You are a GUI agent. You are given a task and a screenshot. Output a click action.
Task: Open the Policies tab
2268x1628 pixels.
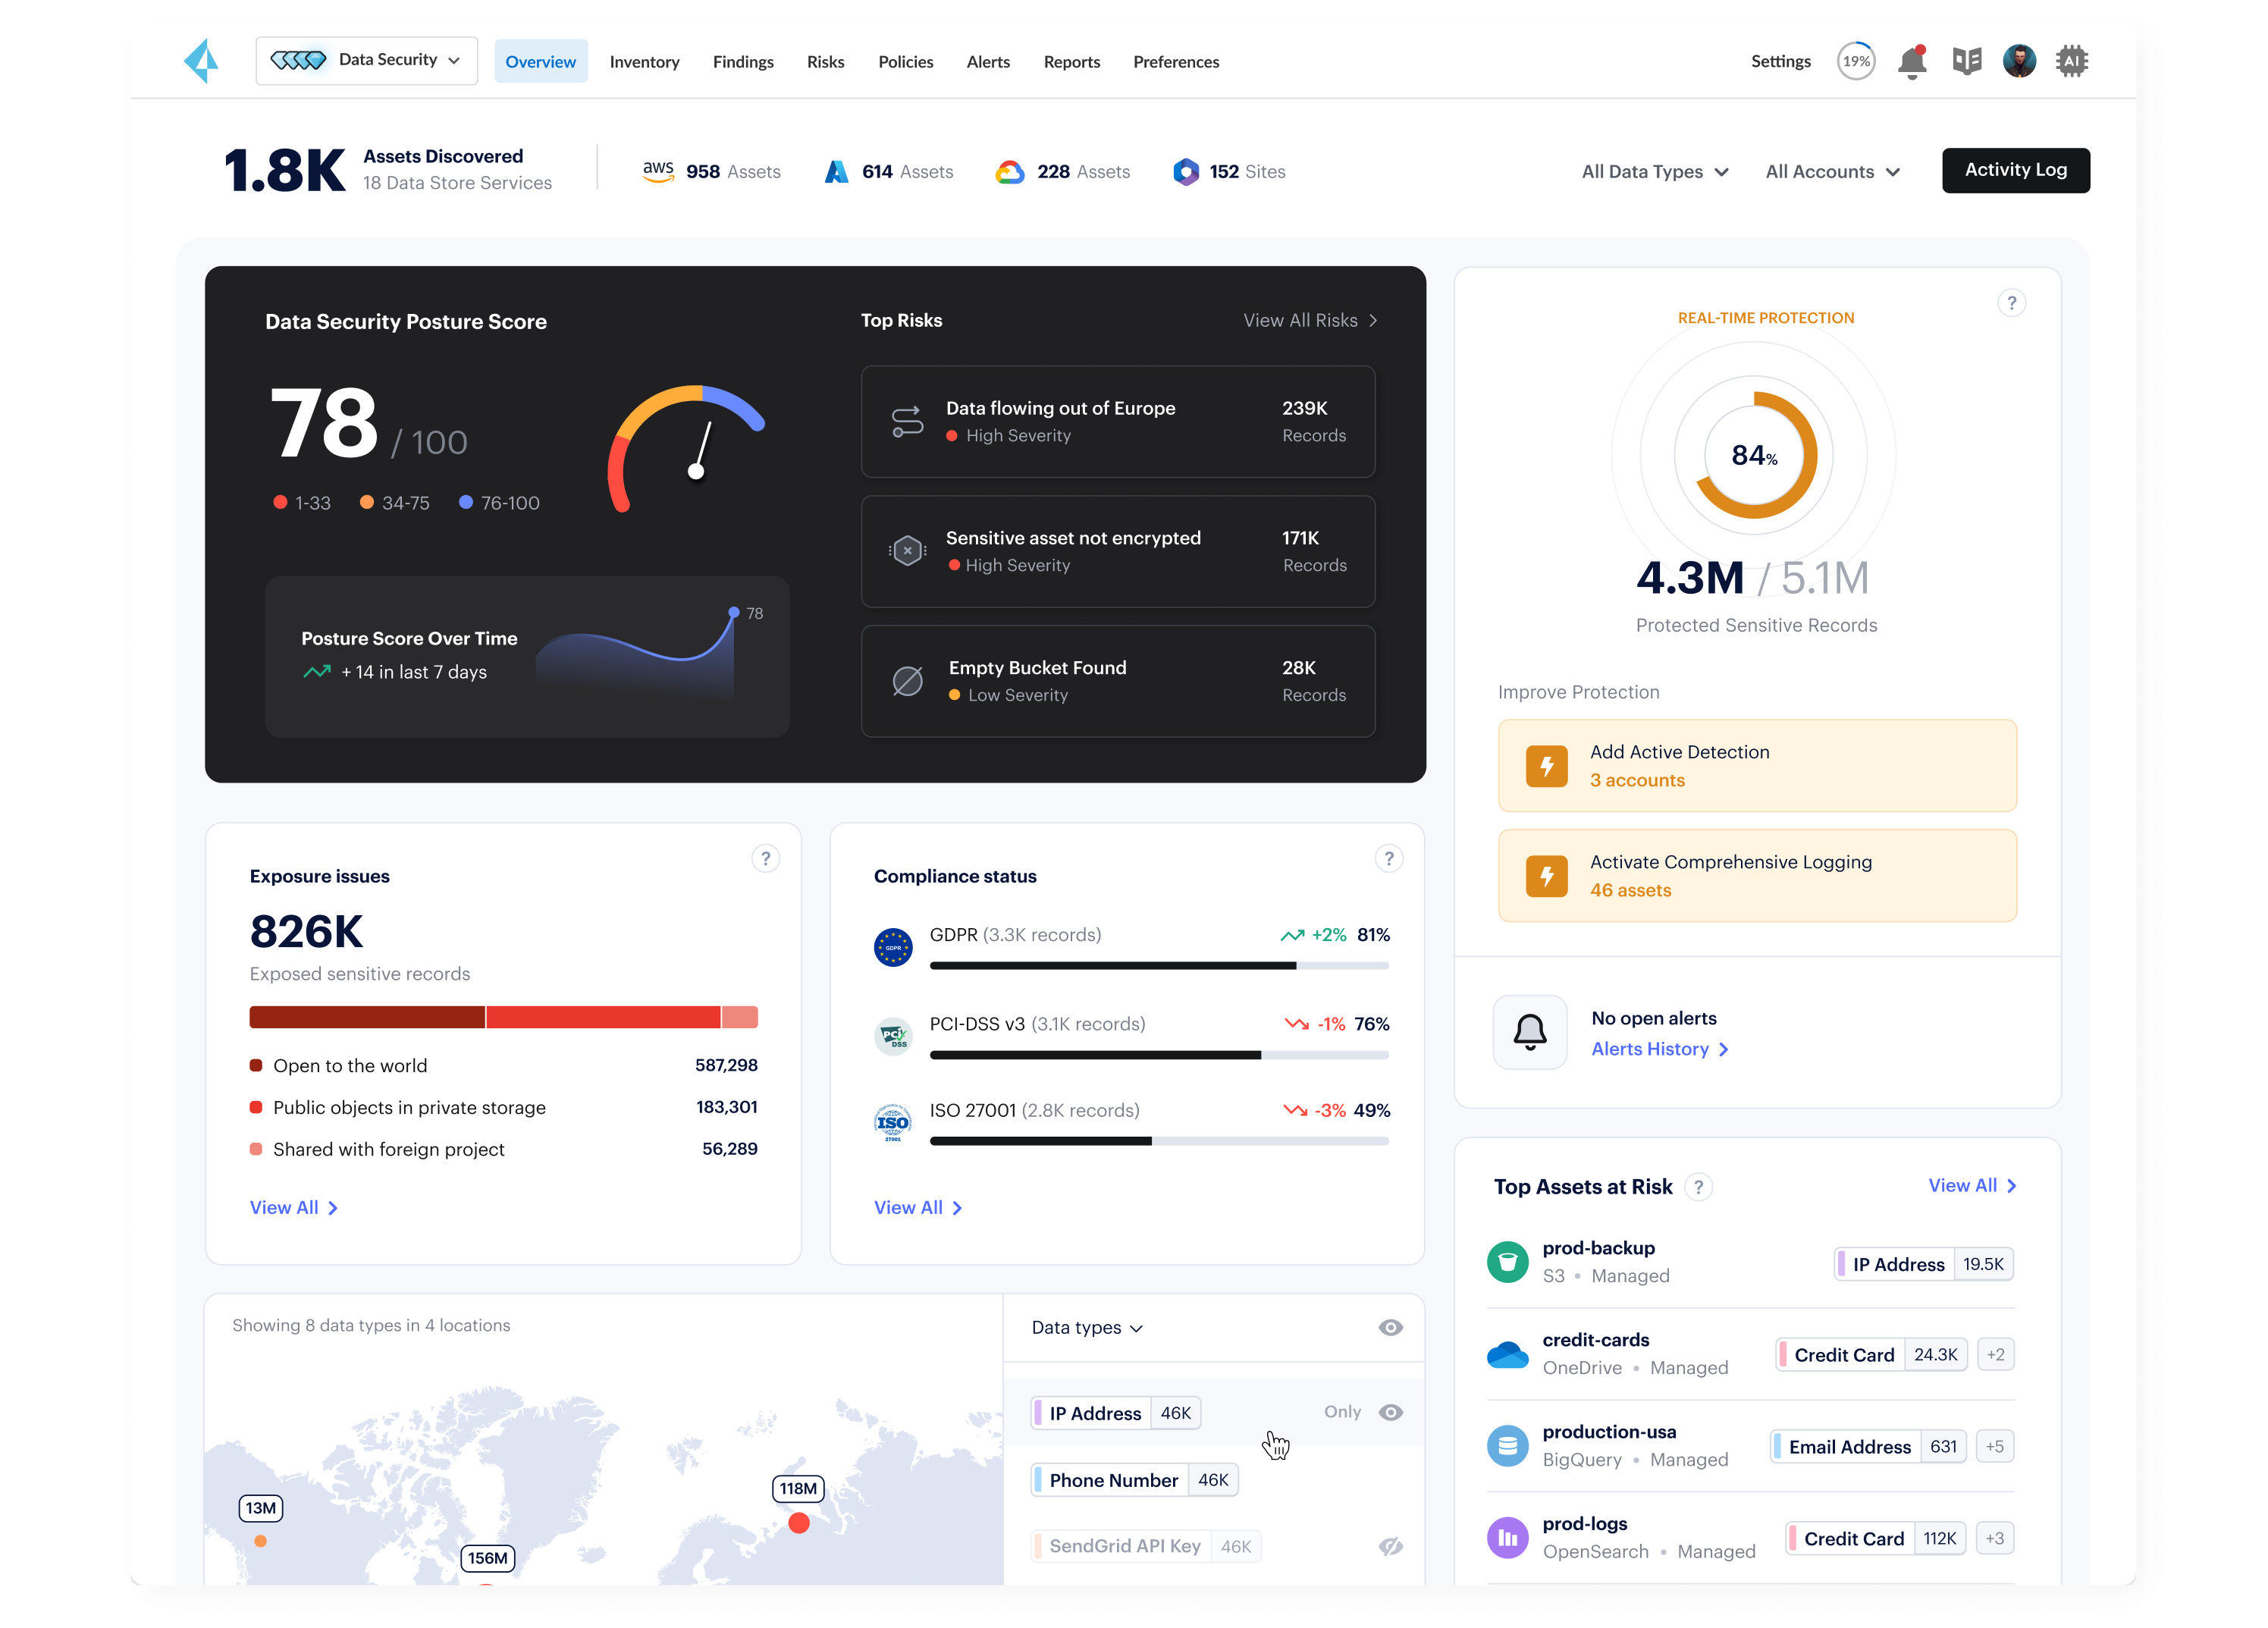[905, 62]
